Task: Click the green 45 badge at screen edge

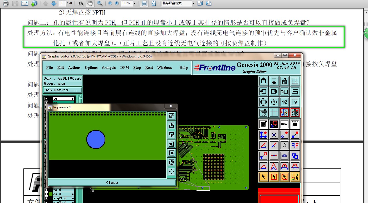Action: [x=366, y=33]
